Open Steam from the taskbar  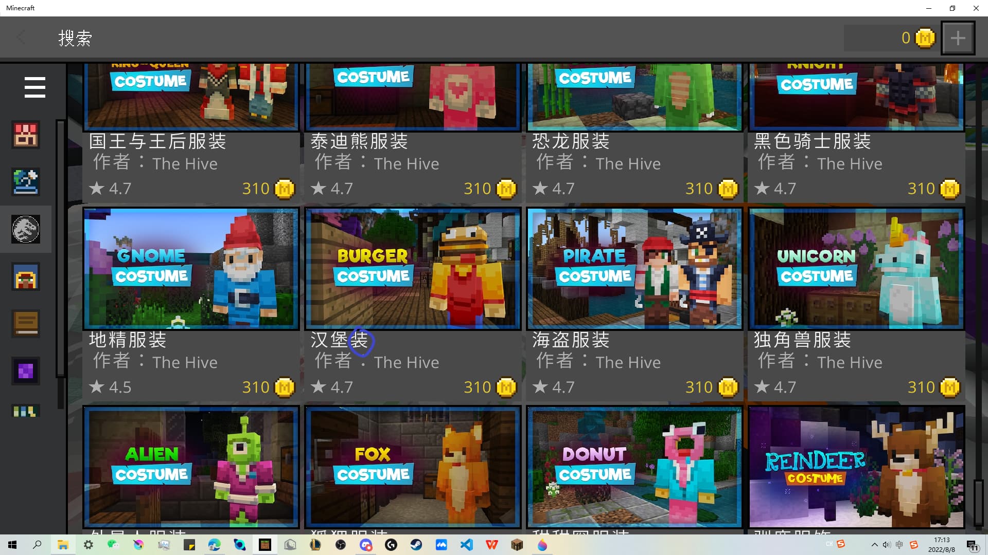click(416, 545)
